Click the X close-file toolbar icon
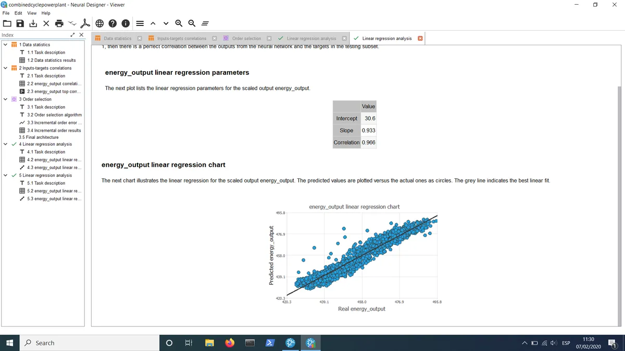 (46, 23)
